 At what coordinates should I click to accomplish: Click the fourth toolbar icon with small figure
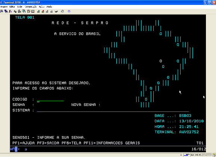tap(15, 11)
